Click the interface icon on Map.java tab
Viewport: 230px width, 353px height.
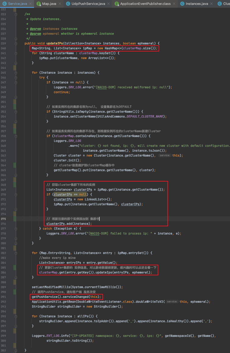(39, 4)
